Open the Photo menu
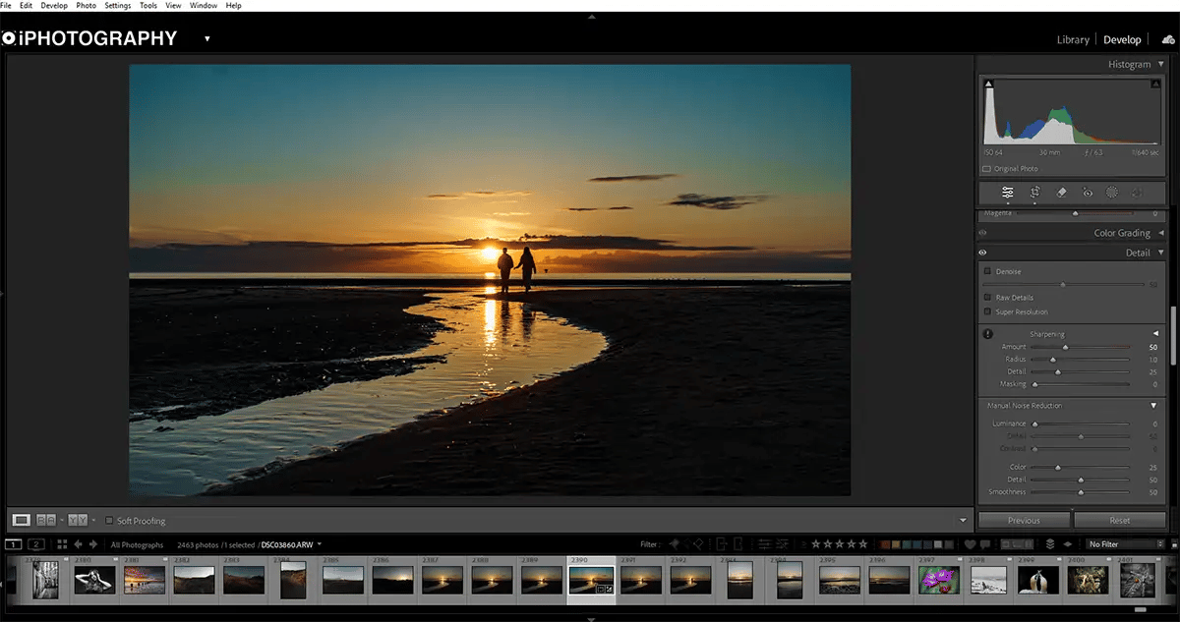The width and height of the screenshot is (1180, 622). (87, 6)
